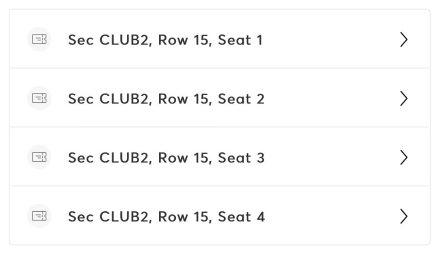Viewport: 443px width, 254px height.
Task: Choose the second ticket row in the list
Action: click(219, 98)
